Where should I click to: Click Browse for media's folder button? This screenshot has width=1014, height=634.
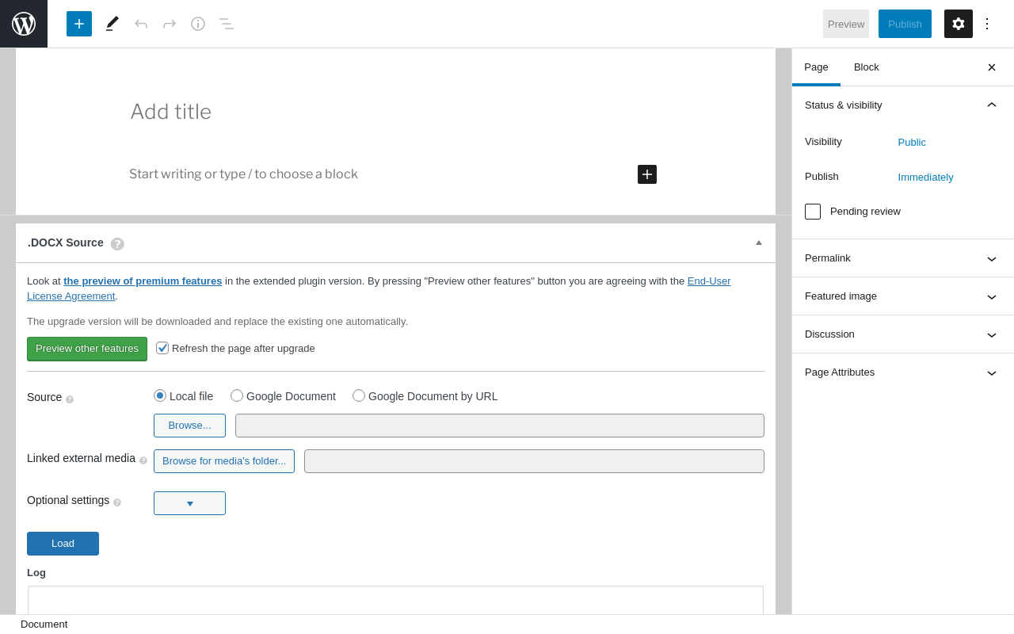224,461
